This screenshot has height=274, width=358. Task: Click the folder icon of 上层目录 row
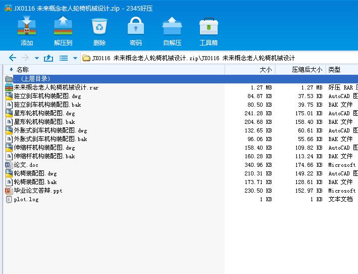coord(9,79)
